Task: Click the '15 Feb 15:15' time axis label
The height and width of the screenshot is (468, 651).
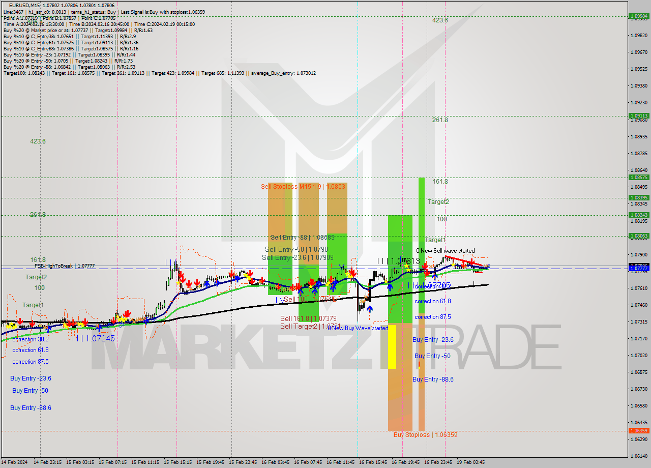Action: tap(177, 462)
